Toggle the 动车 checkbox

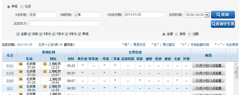click(29, 34)
